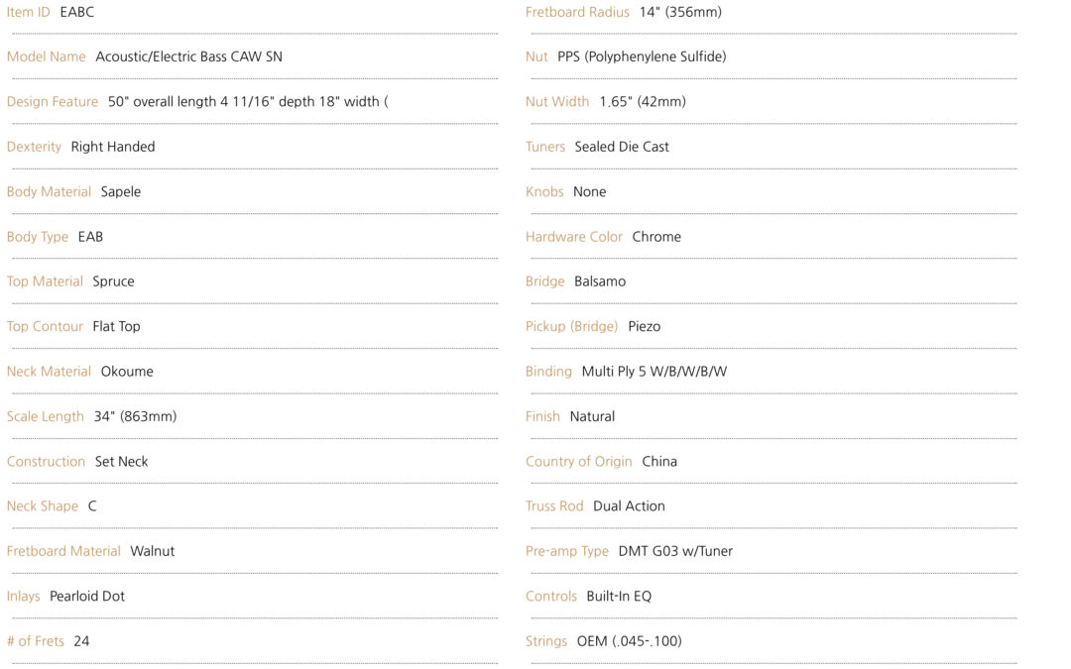Viewport: 1071px width, 669px height.
Task: Click the Strings OEM gauge value
Action: click(629, 641)
